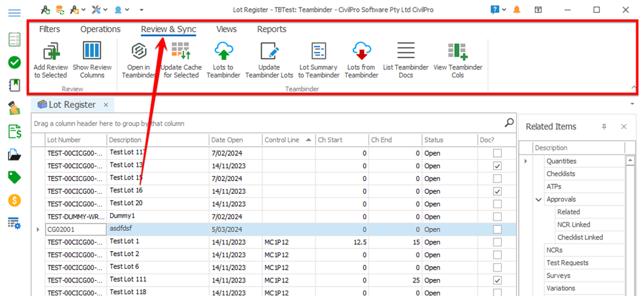This screenshot has width=639, height=296.
Task: Open in Teambinder ribbon icon
Action: (139, 52)
